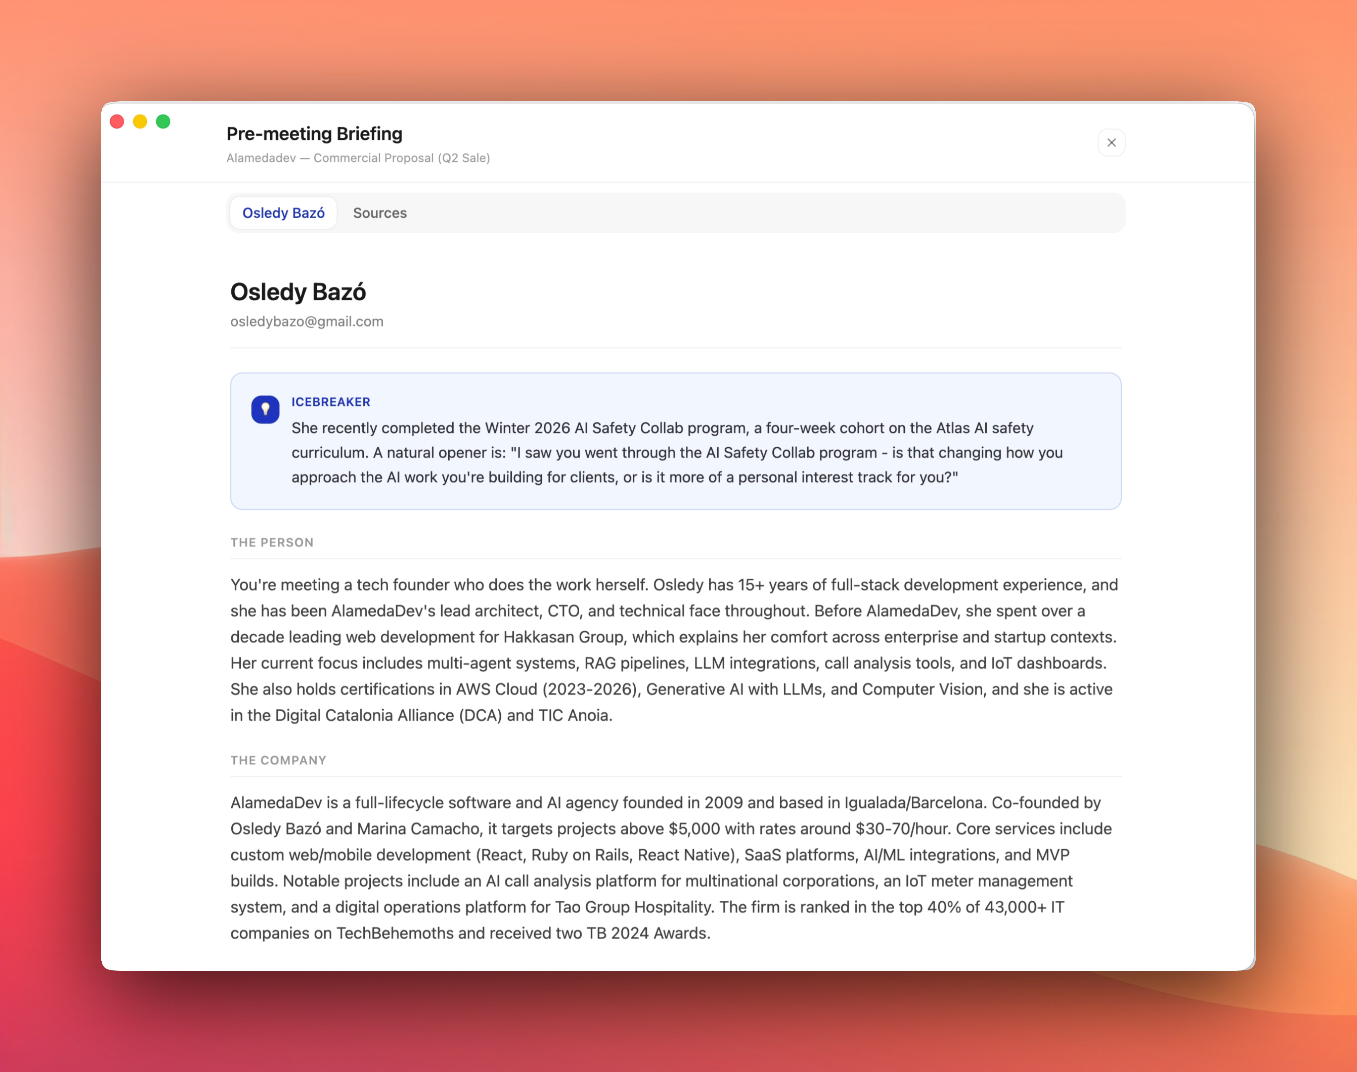Click empty area of the tab bar
The height and width of the screenshot is (1072, 1357).
pyautogui.click(x=753, y=213)
